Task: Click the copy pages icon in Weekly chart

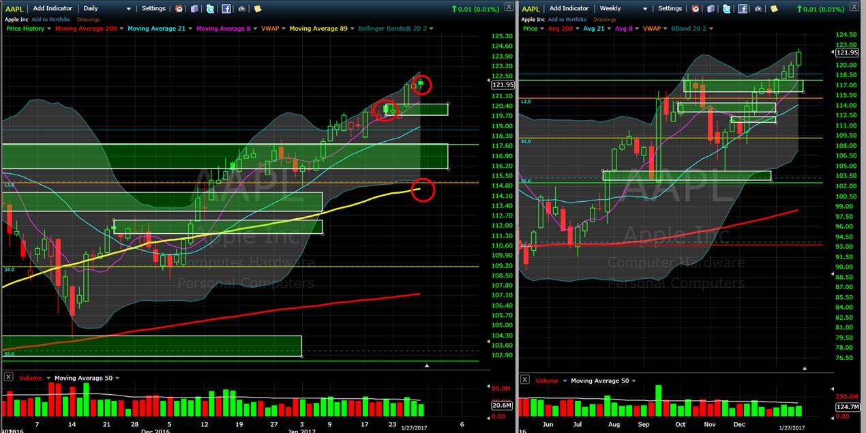Action: [711, 9]
